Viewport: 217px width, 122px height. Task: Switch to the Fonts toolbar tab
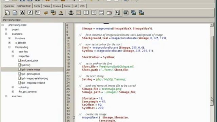(37, 6)
